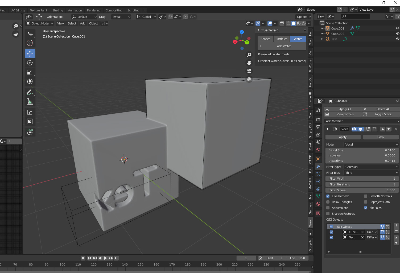The height and width of the screenshot is (273, 400).
Task: Click the Toggle Stack button
Action: click(381, 114)
